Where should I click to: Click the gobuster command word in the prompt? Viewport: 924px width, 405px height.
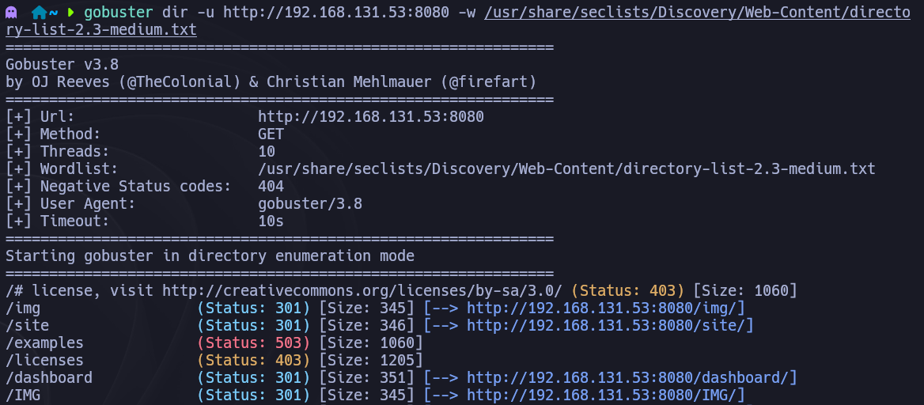click(x=118, y=13)
